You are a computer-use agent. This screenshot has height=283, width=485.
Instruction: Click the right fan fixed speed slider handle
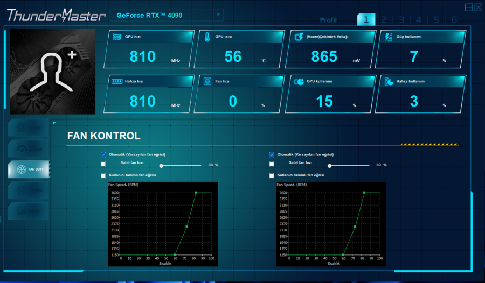[x=330, y=166]
